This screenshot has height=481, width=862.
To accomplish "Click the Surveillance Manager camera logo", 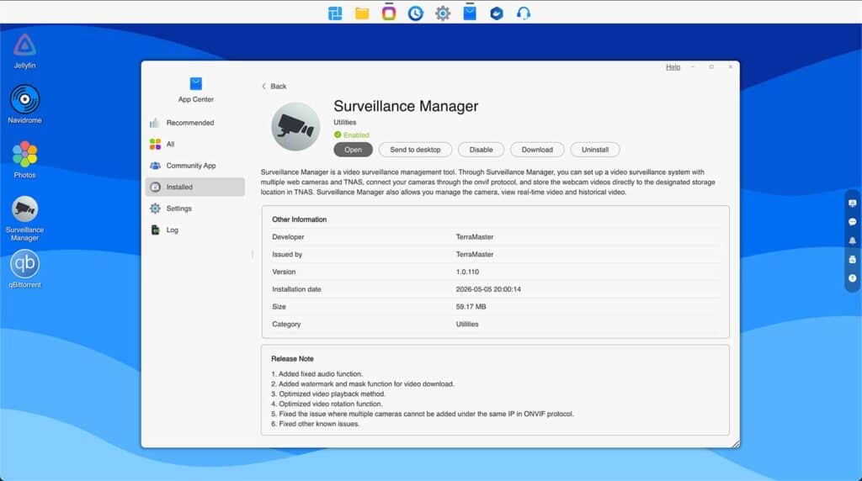I will point(295,127).
